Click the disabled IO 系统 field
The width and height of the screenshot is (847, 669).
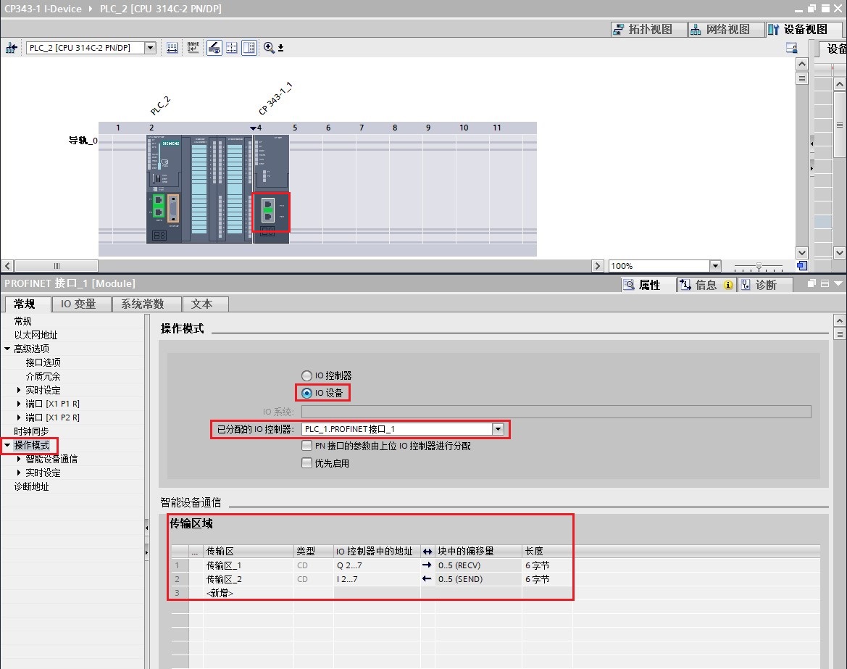(x=556, y=412)
